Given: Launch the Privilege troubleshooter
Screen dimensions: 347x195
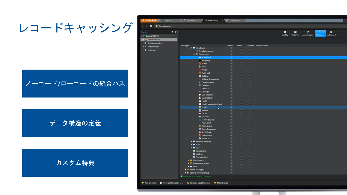Looking at the screenshot, I should coord(198,183).
